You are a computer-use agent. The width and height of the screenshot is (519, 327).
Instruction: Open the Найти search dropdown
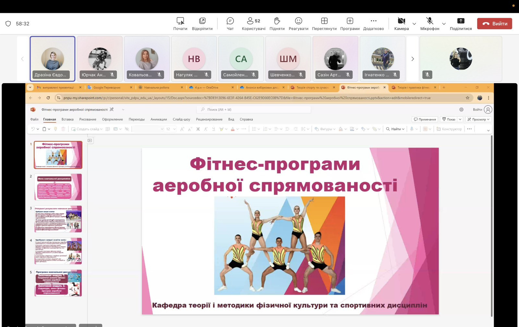[395, 129]
